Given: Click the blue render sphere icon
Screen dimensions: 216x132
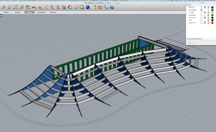Looking at the screenshot, I should pyautogui.click(x=88, y=7).
